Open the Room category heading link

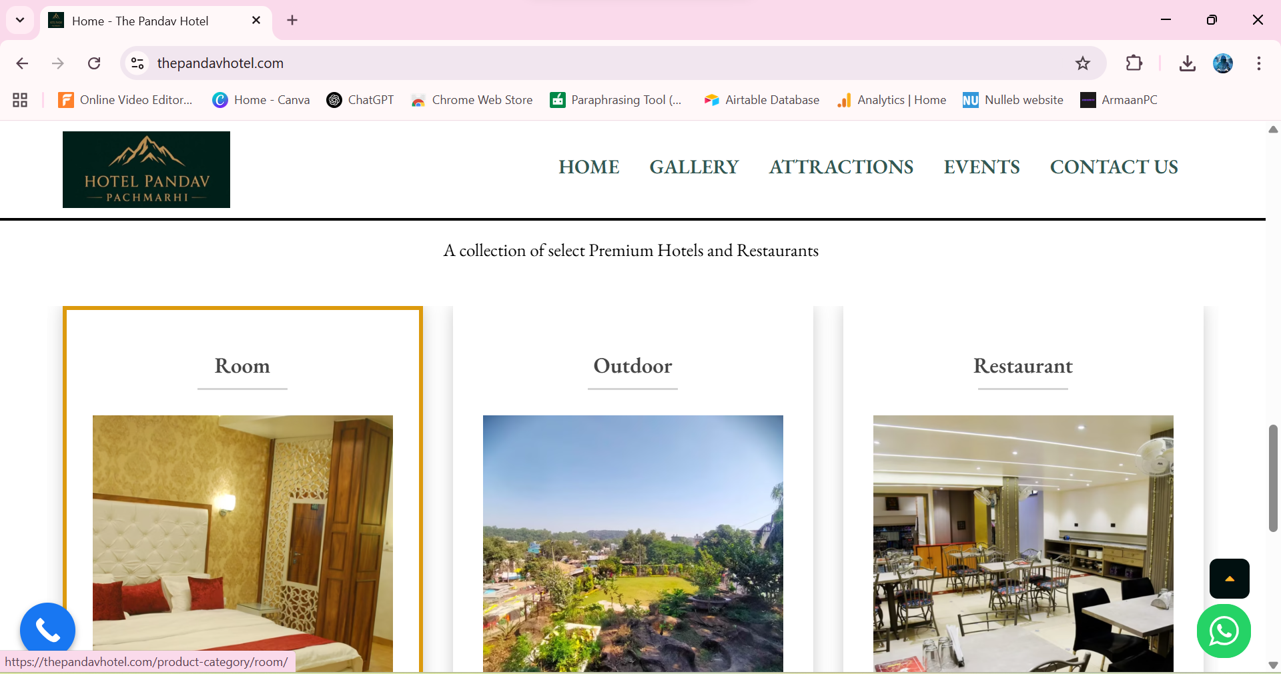242,366
